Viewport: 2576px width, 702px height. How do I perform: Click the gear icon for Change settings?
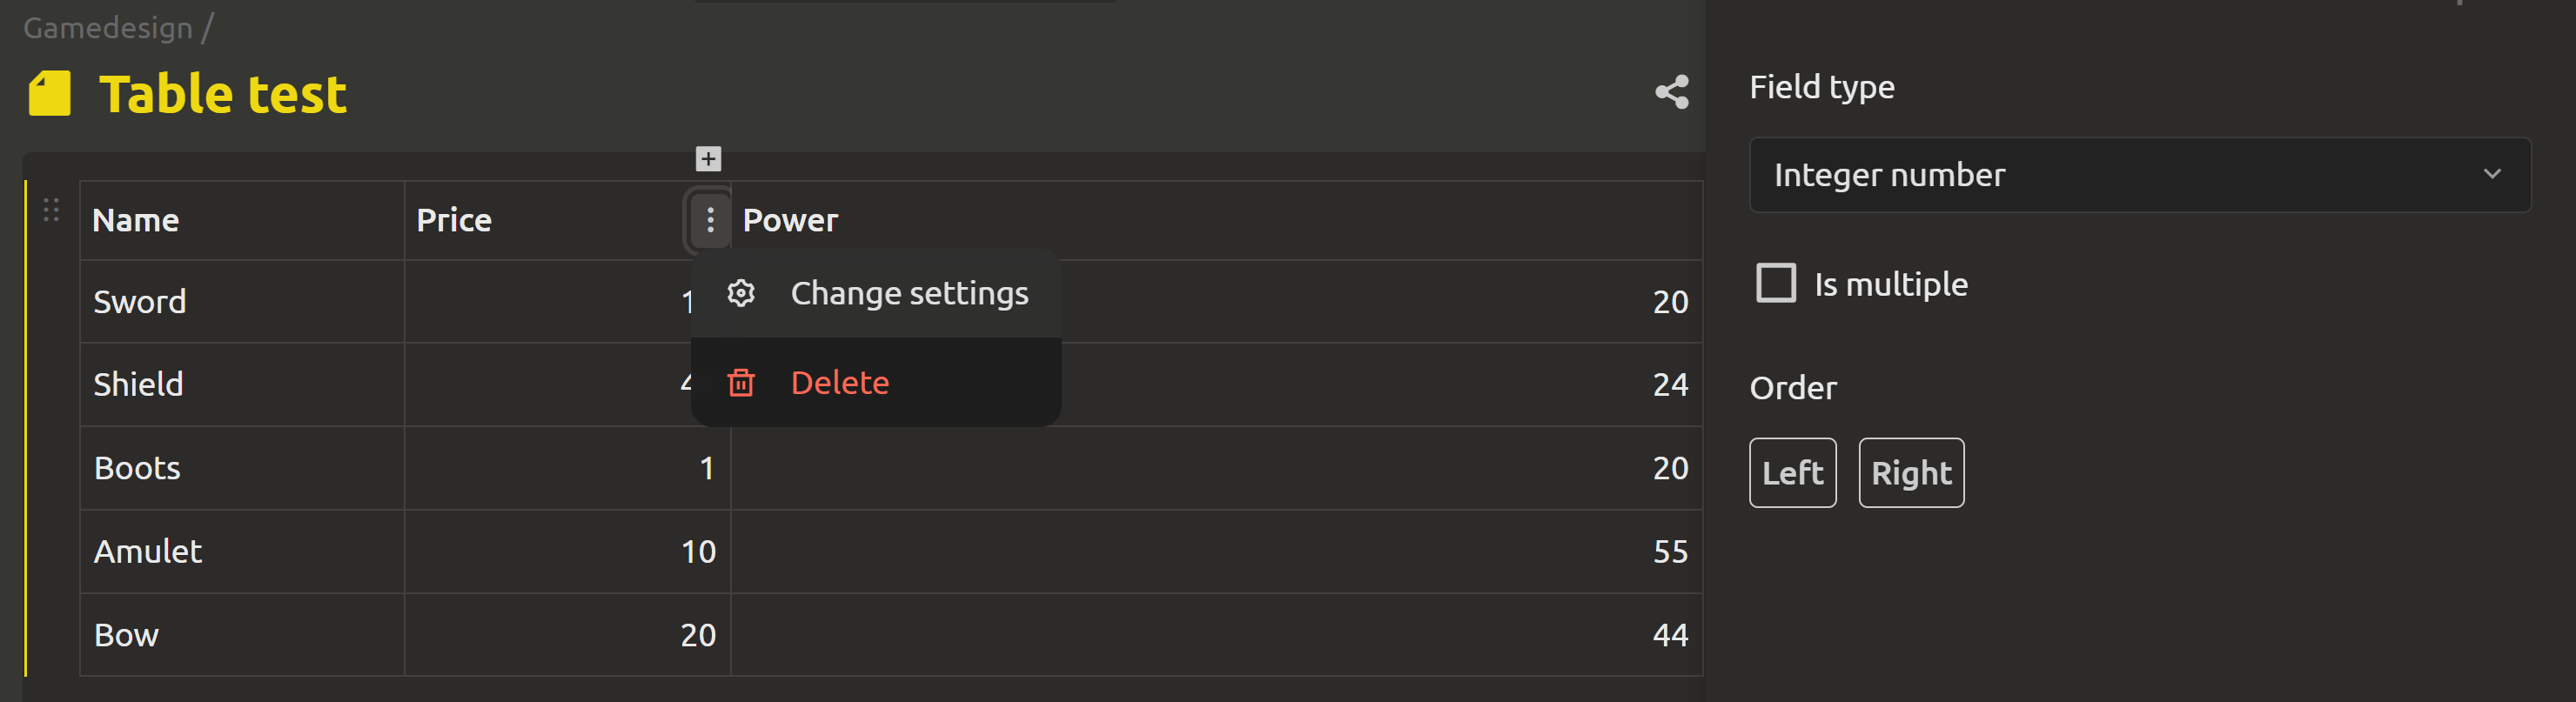[x=741, y=293]
